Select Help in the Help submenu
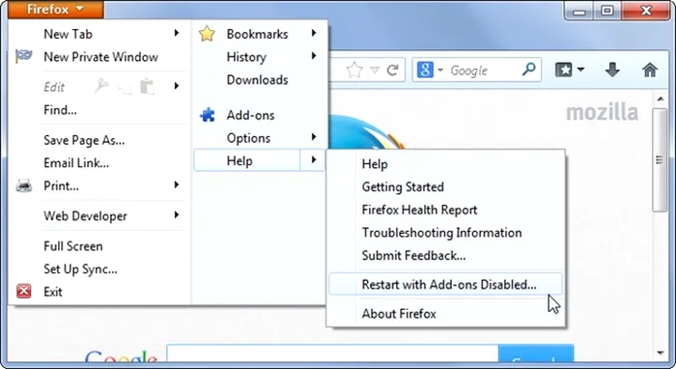This screenshot has width=676, height=369. pos(375,164)
